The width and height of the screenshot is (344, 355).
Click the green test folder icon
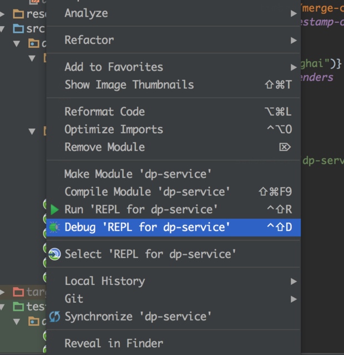pyautogui.click(x=18, y=307)
